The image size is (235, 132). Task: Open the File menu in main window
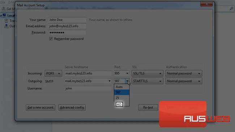[3, 2]
